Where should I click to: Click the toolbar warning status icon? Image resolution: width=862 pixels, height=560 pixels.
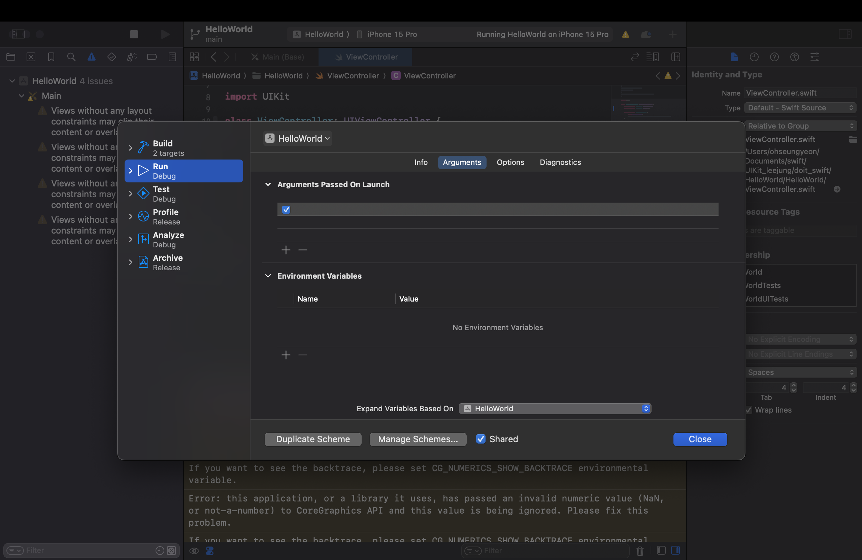626,34
